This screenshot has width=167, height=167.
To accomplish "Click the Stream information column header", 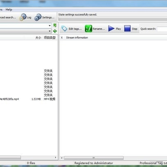I will [x=77, y=38].
